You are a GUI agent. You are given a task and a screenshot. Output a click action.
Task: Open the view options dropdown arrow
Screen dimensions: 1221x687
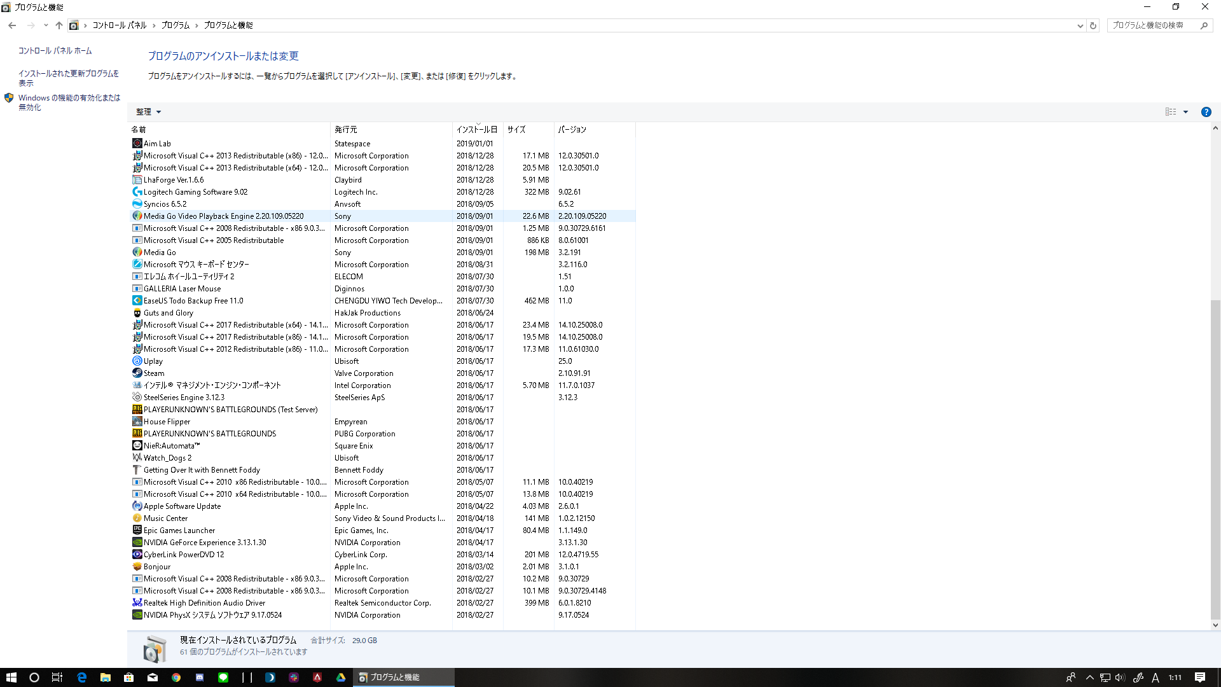coord(1185,112)
